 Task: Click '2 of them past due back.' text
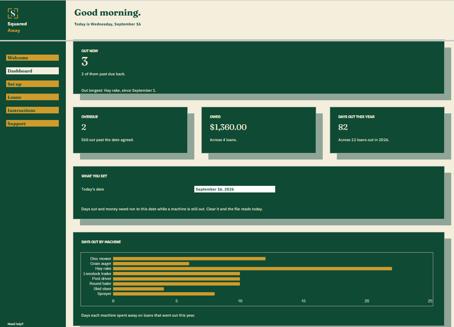(x=104, y=74)
